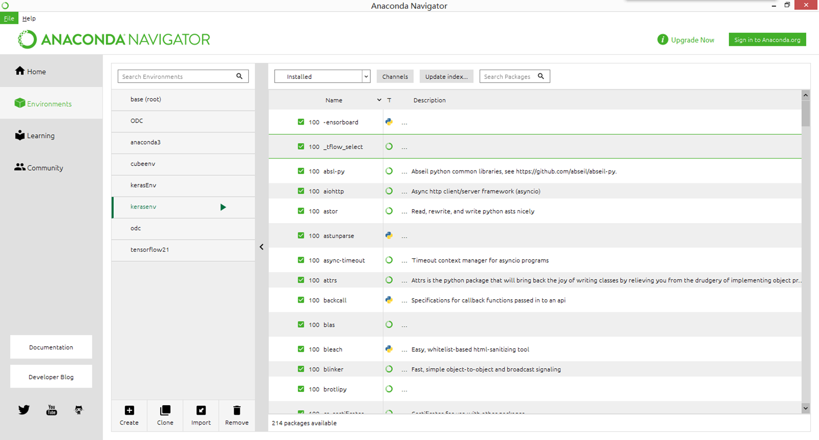This screenshot has width=819, height=440.
Task: Click magnifier icon in Search Packages
Action: (541, 76)
